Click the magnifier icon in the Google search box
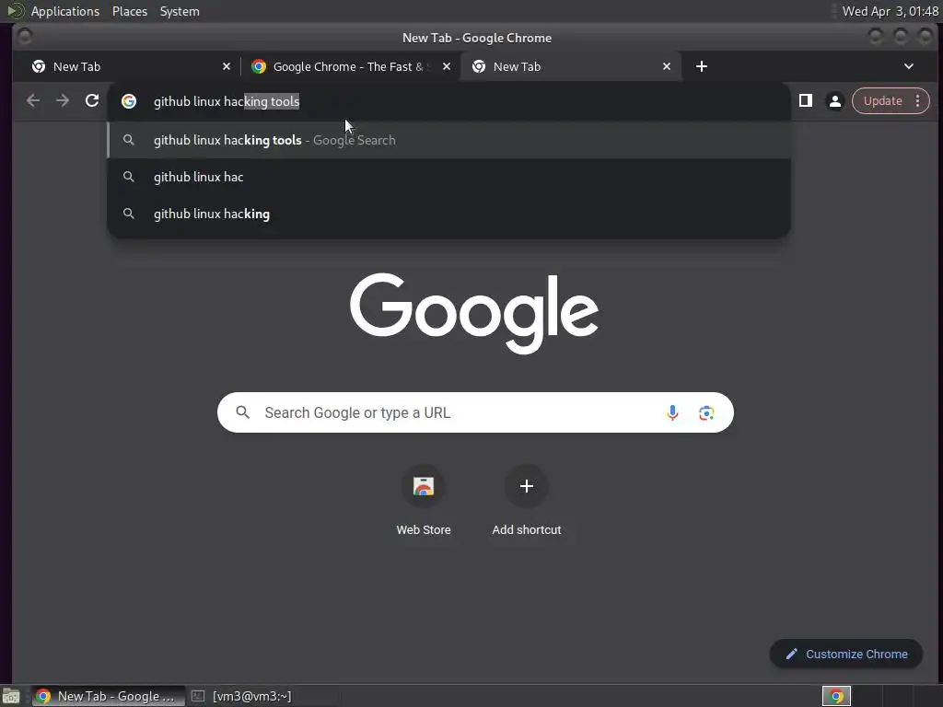Screen dimensions: 943x707 tap(243, 412)
